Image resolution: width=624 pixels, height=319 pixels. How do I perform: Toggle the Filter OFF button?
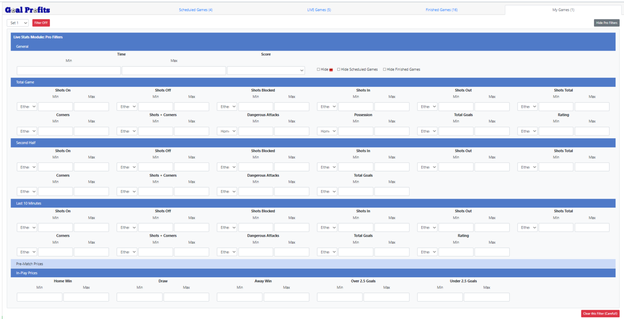click(x=41, y=23)
